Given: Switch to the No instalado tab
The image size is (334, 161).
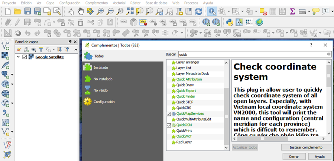Looking at the screenshot, I should point(123,79).
